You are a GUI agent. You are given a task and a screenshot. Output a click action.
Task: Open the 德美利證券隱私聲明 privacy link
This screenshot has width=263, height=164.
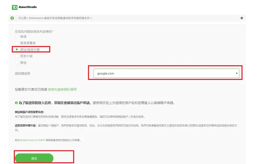[62, 89]
